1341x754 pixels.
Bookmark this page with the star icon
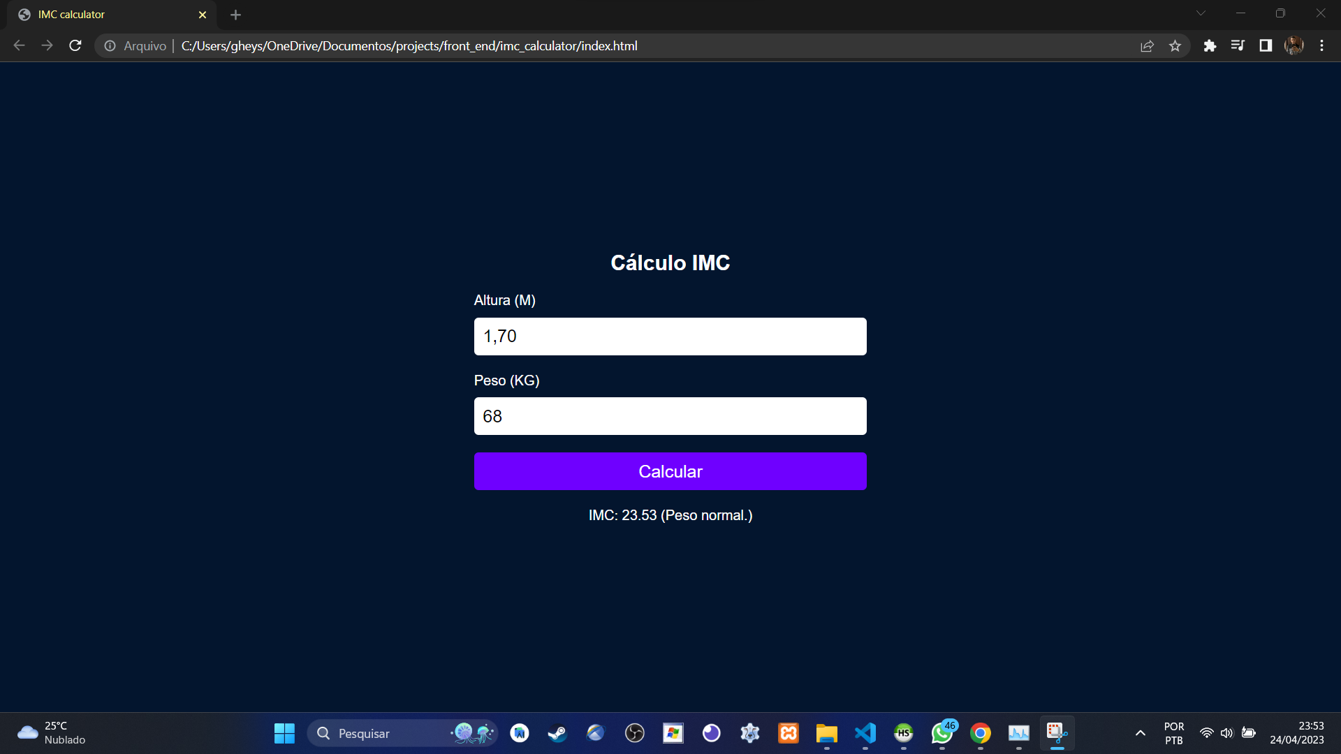coord(1175,46)
